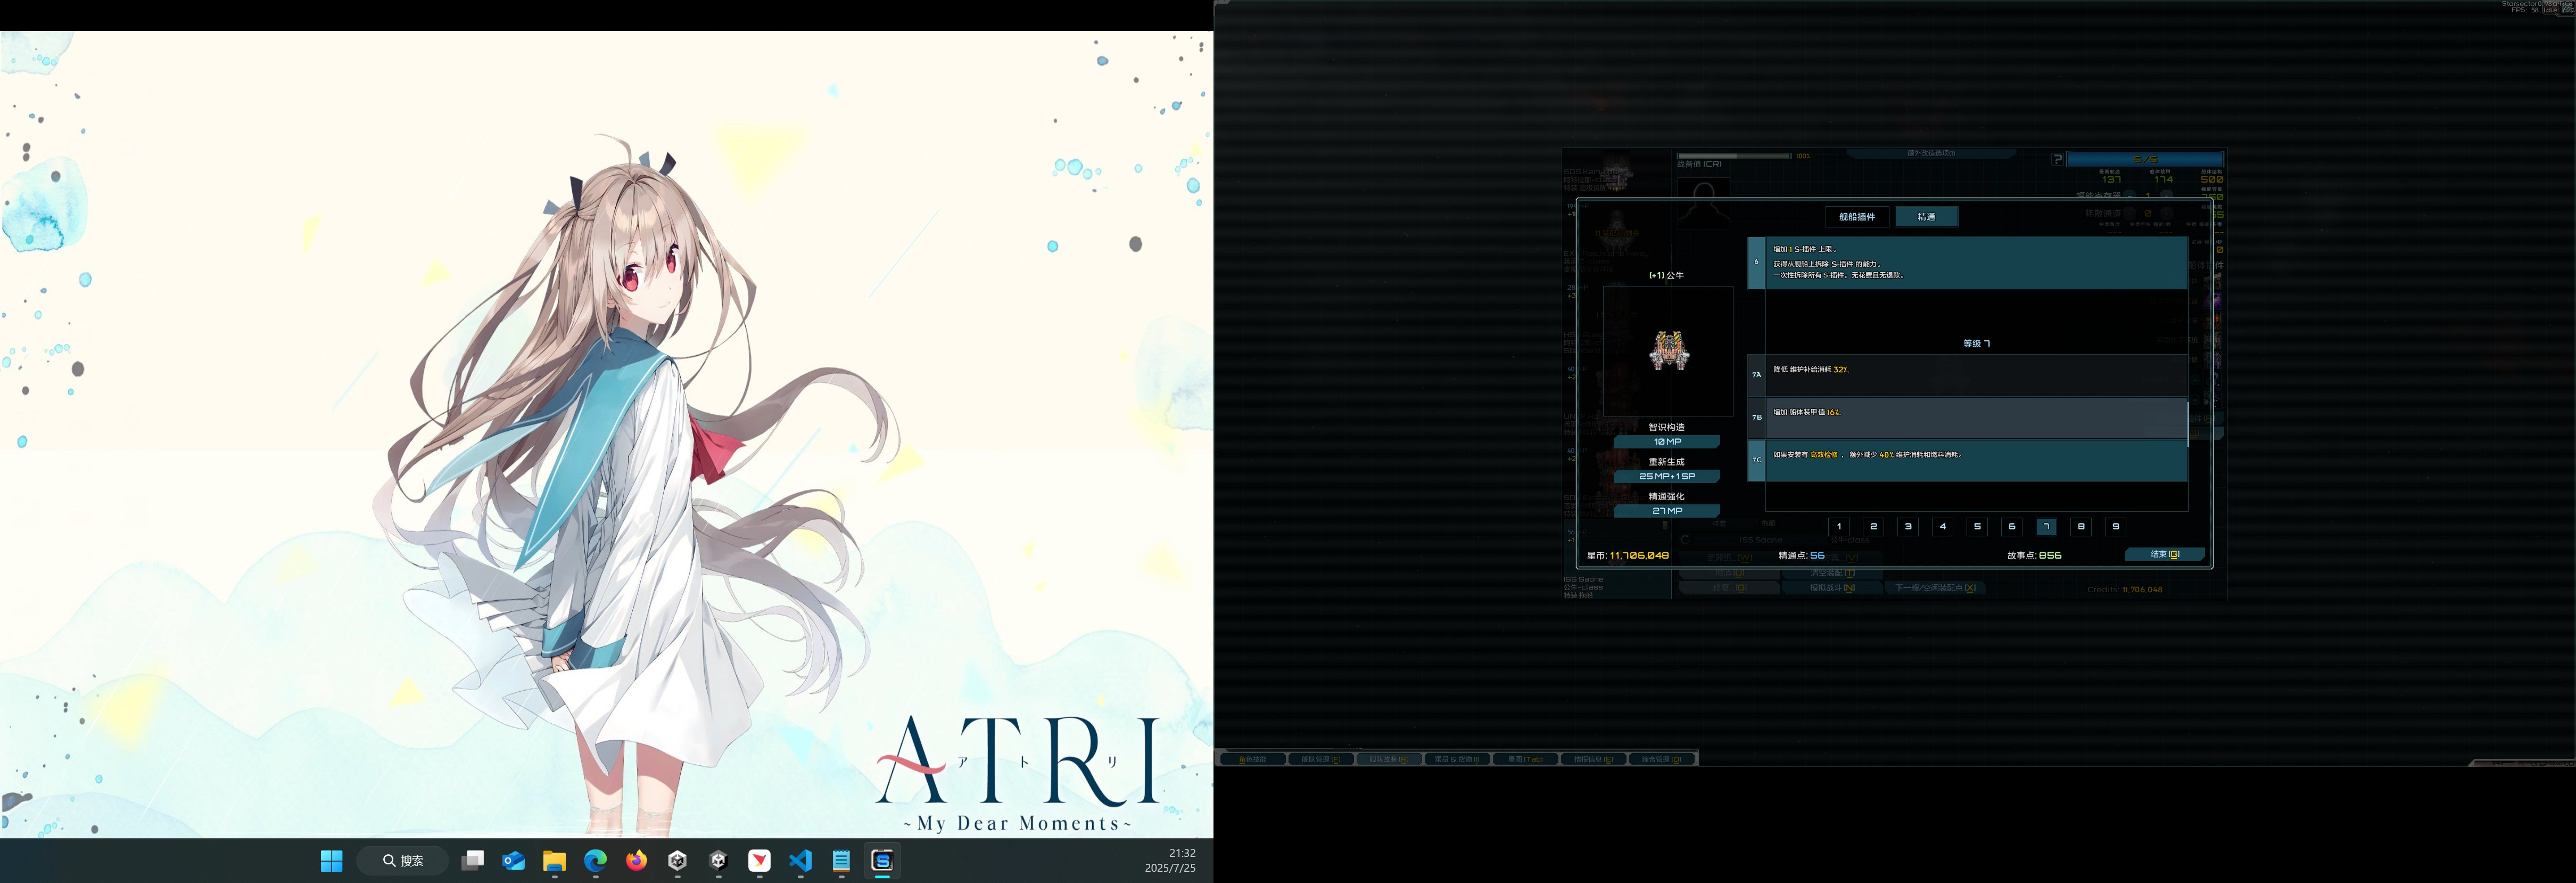Jump to mastery level 1
2576x883 pixels.
[x=1838, y=527]
